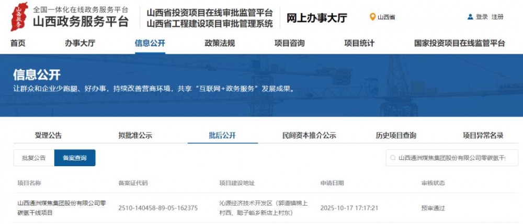Open 国家投资项目在线监管平台 link
Screen dimensions: 523x224
point(459,43)
